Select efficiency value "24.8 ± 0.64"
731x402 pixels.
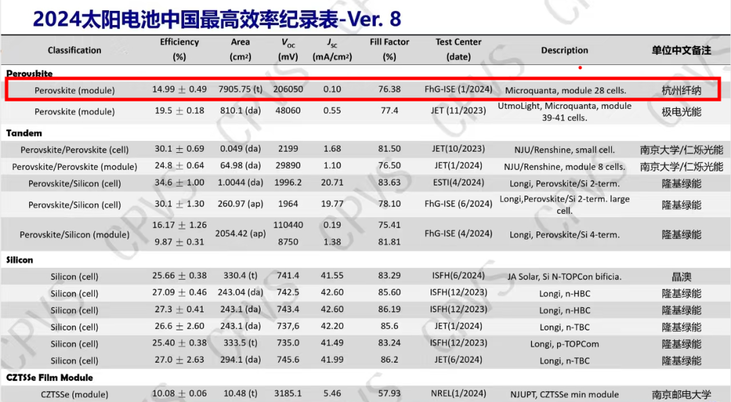coord(179,166)
